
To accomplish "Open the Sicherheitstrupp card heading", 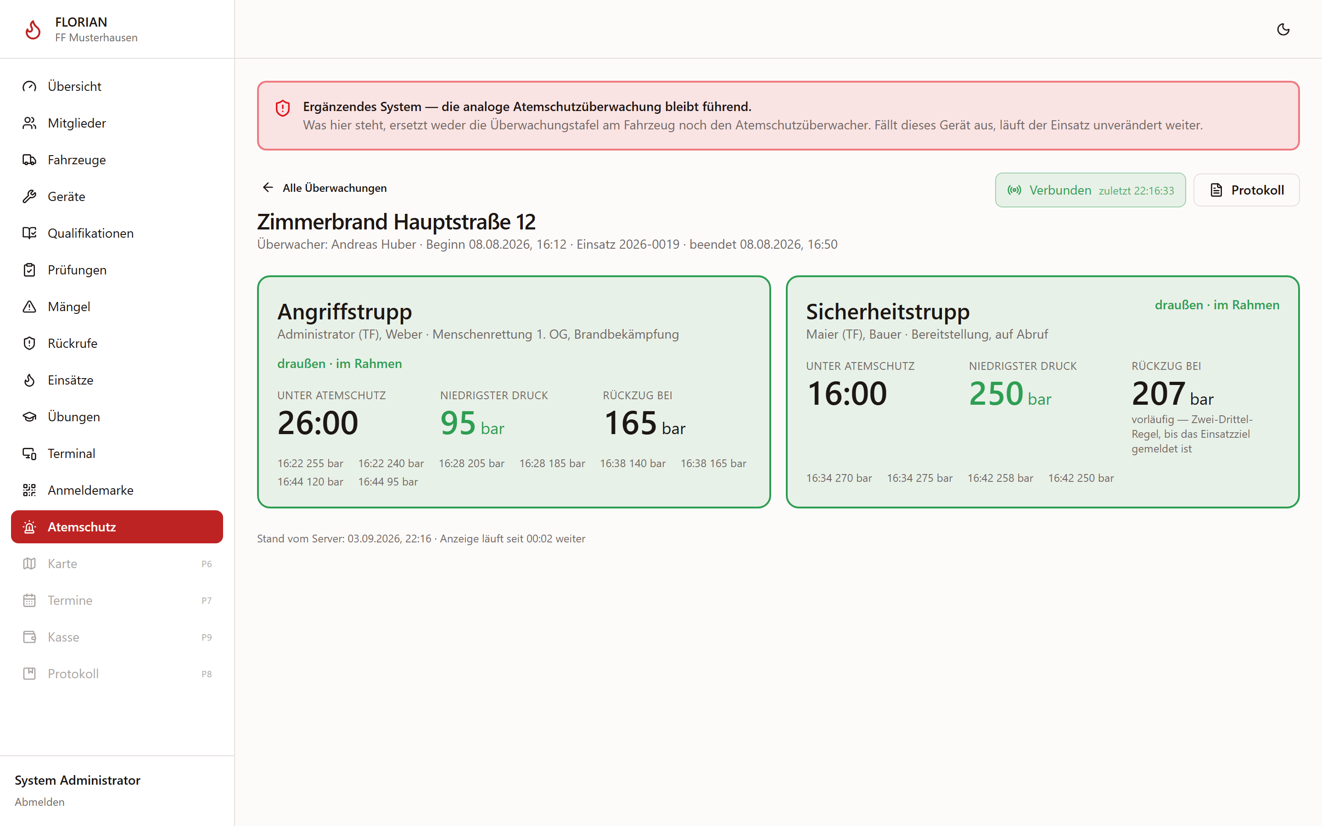I will [888, 312].
